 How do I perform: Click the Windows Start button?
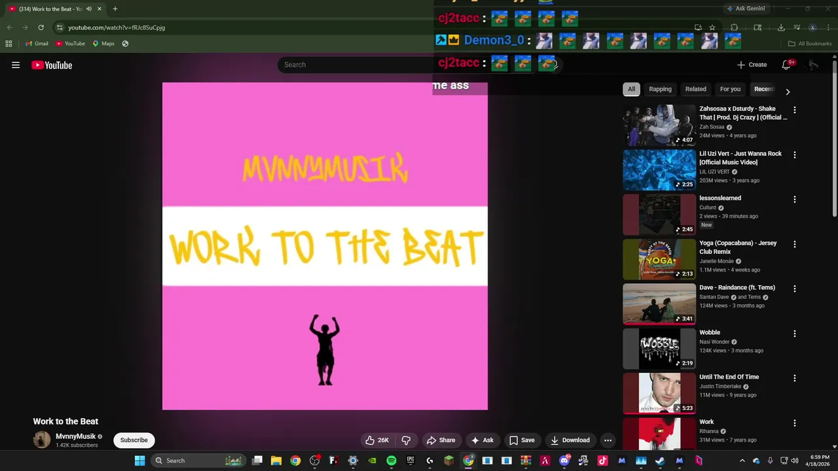click(139, 461)
